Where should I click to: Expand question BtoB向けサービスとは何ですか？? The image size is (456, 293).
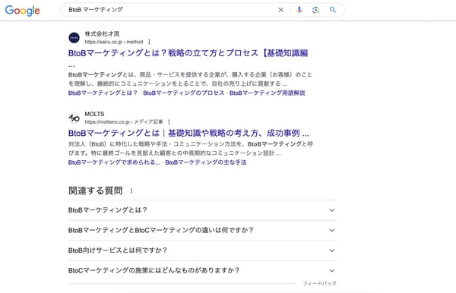tap(202, 250)
